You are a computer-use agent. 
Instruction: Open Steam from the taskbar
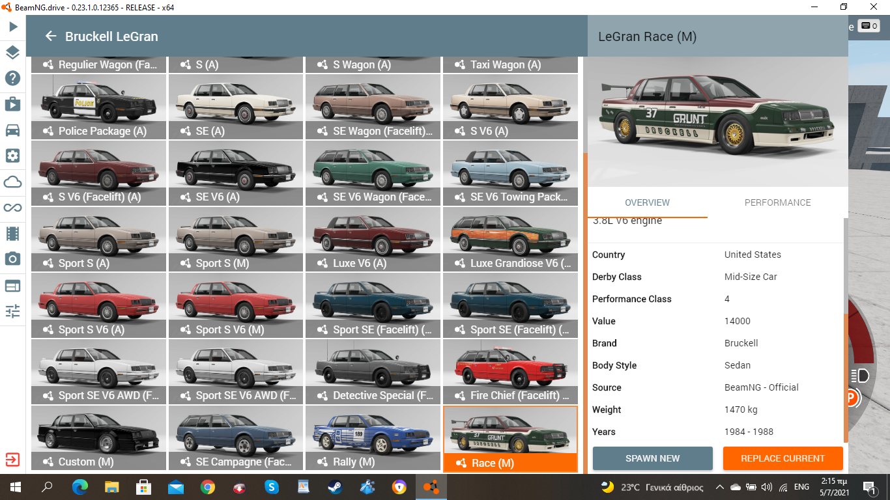tap(336, 487)
